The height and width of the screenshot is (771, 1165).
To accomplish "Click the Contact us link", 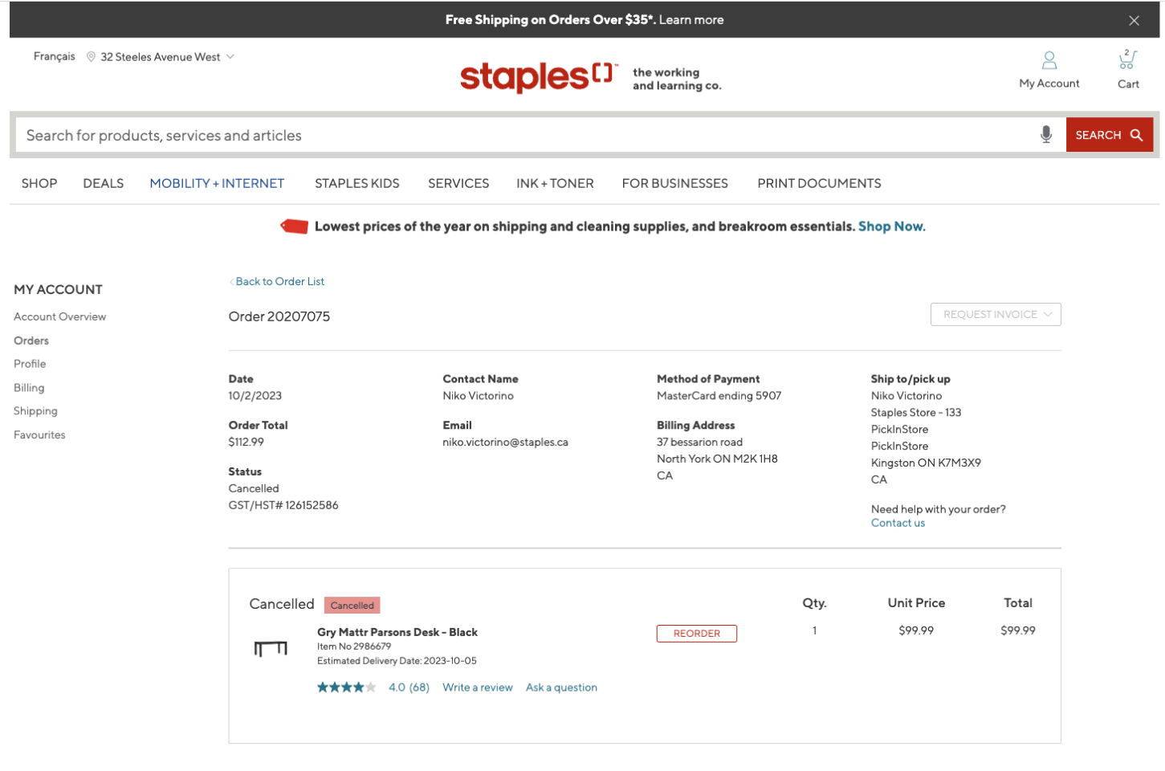I will [x=898, y=524].
